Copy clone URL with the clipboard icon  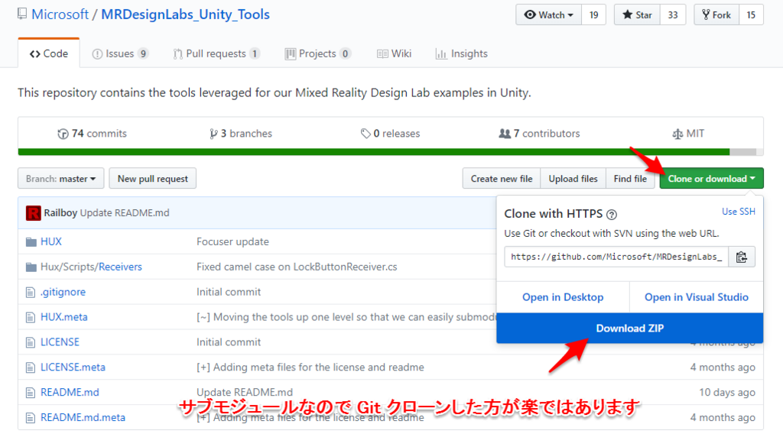(x=742, y=257)
